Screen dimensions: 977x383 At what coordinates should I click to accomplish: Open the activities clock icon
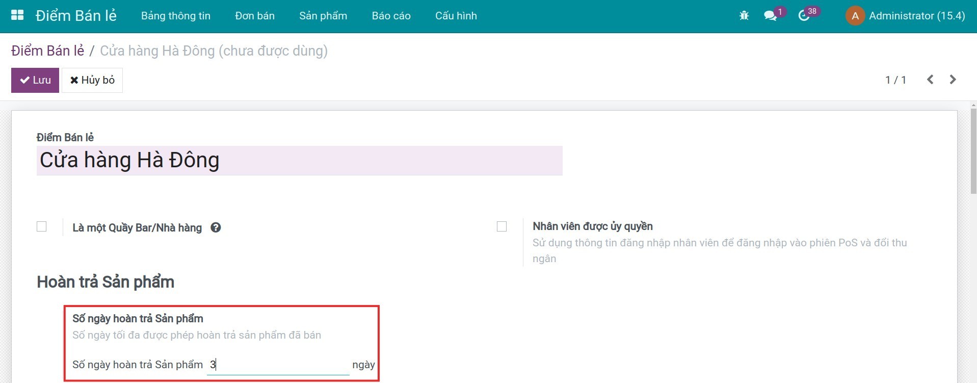coord(804,16)
